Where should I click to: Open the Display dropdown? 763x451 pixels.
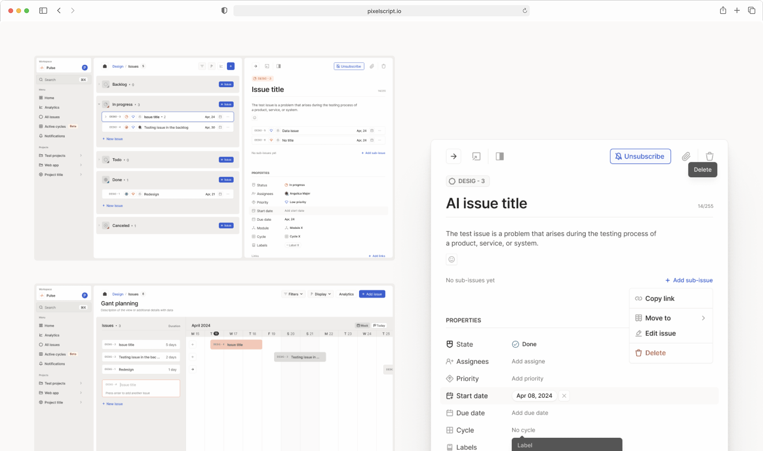pos(320,294)
